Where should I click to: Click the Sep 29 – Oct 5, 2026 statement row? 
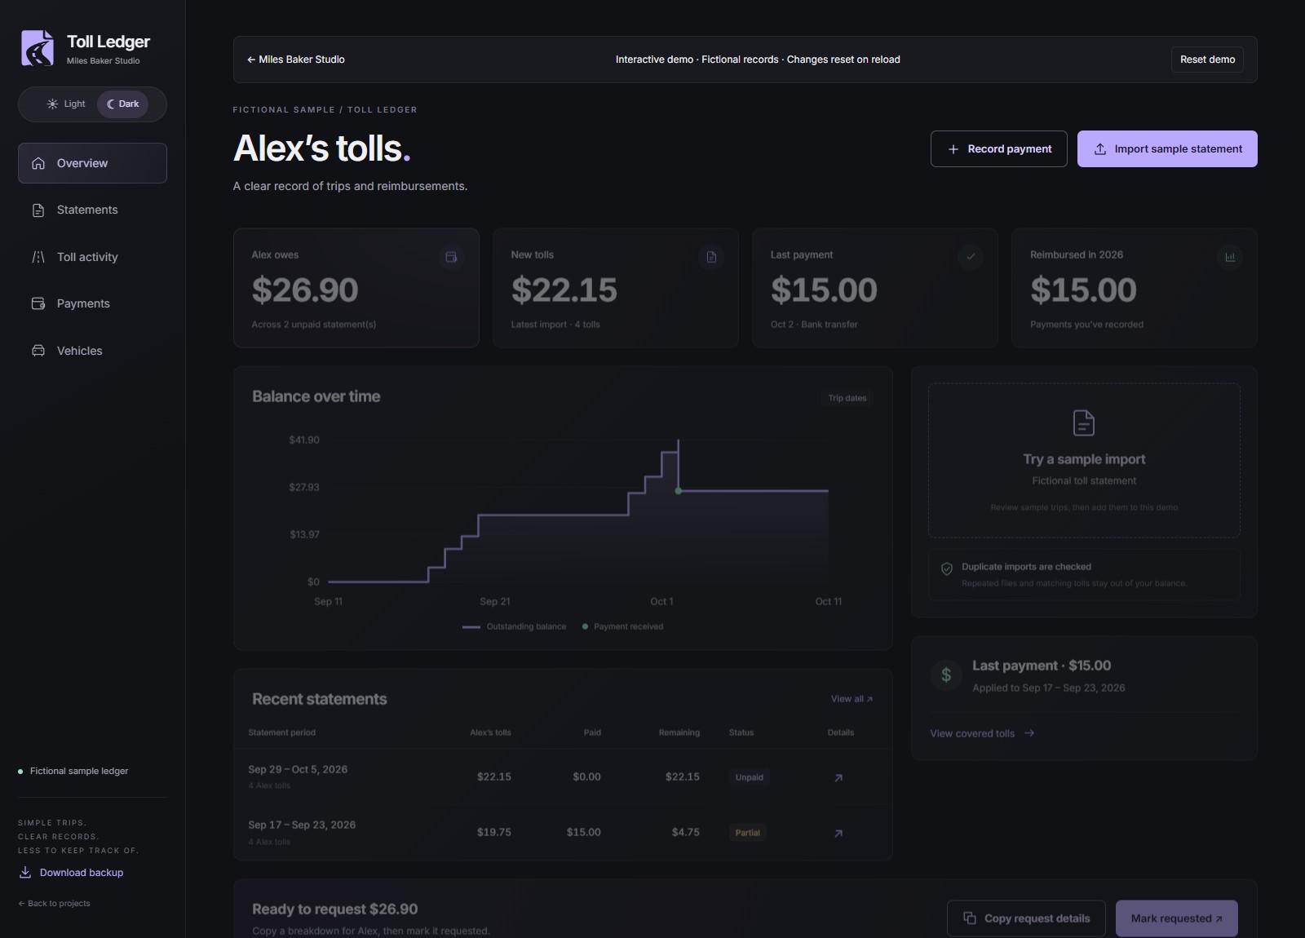[x=563, y=777]
